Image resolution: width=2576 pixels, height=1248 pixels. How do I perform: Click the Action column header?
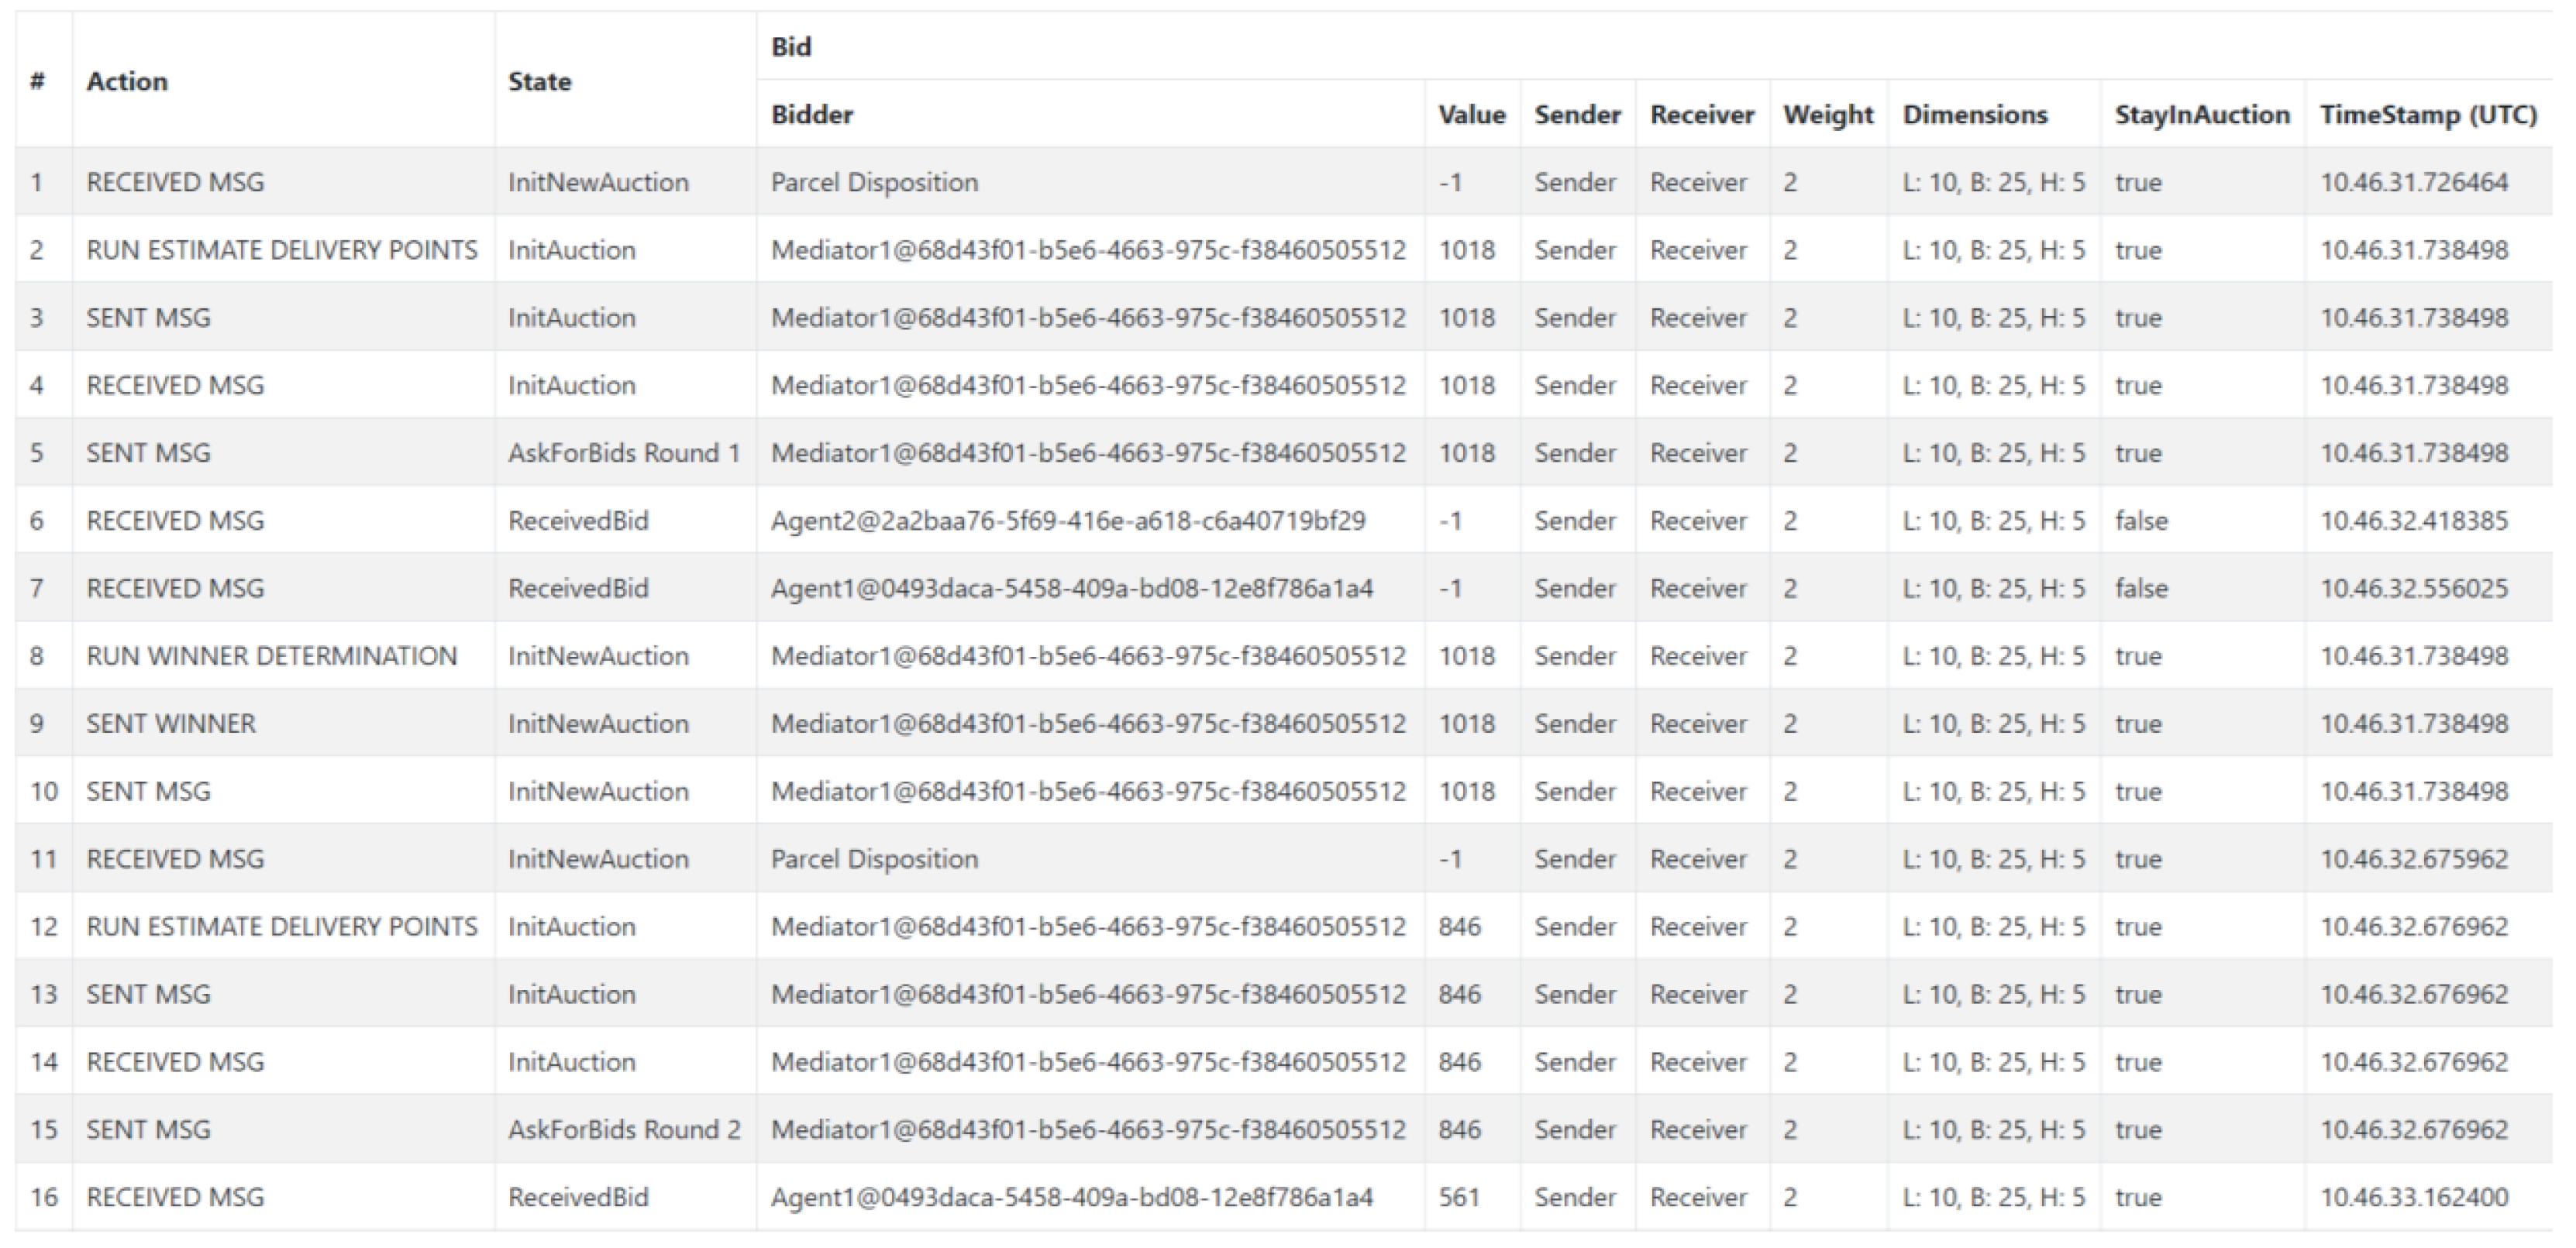(x=127, y=81)
